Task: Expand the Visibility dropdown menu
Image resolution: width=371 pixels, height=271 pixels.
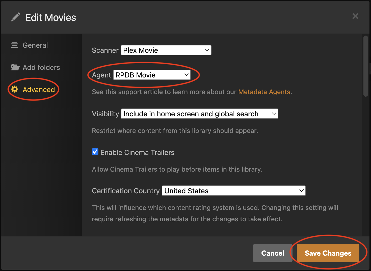Action: [199, 114]
